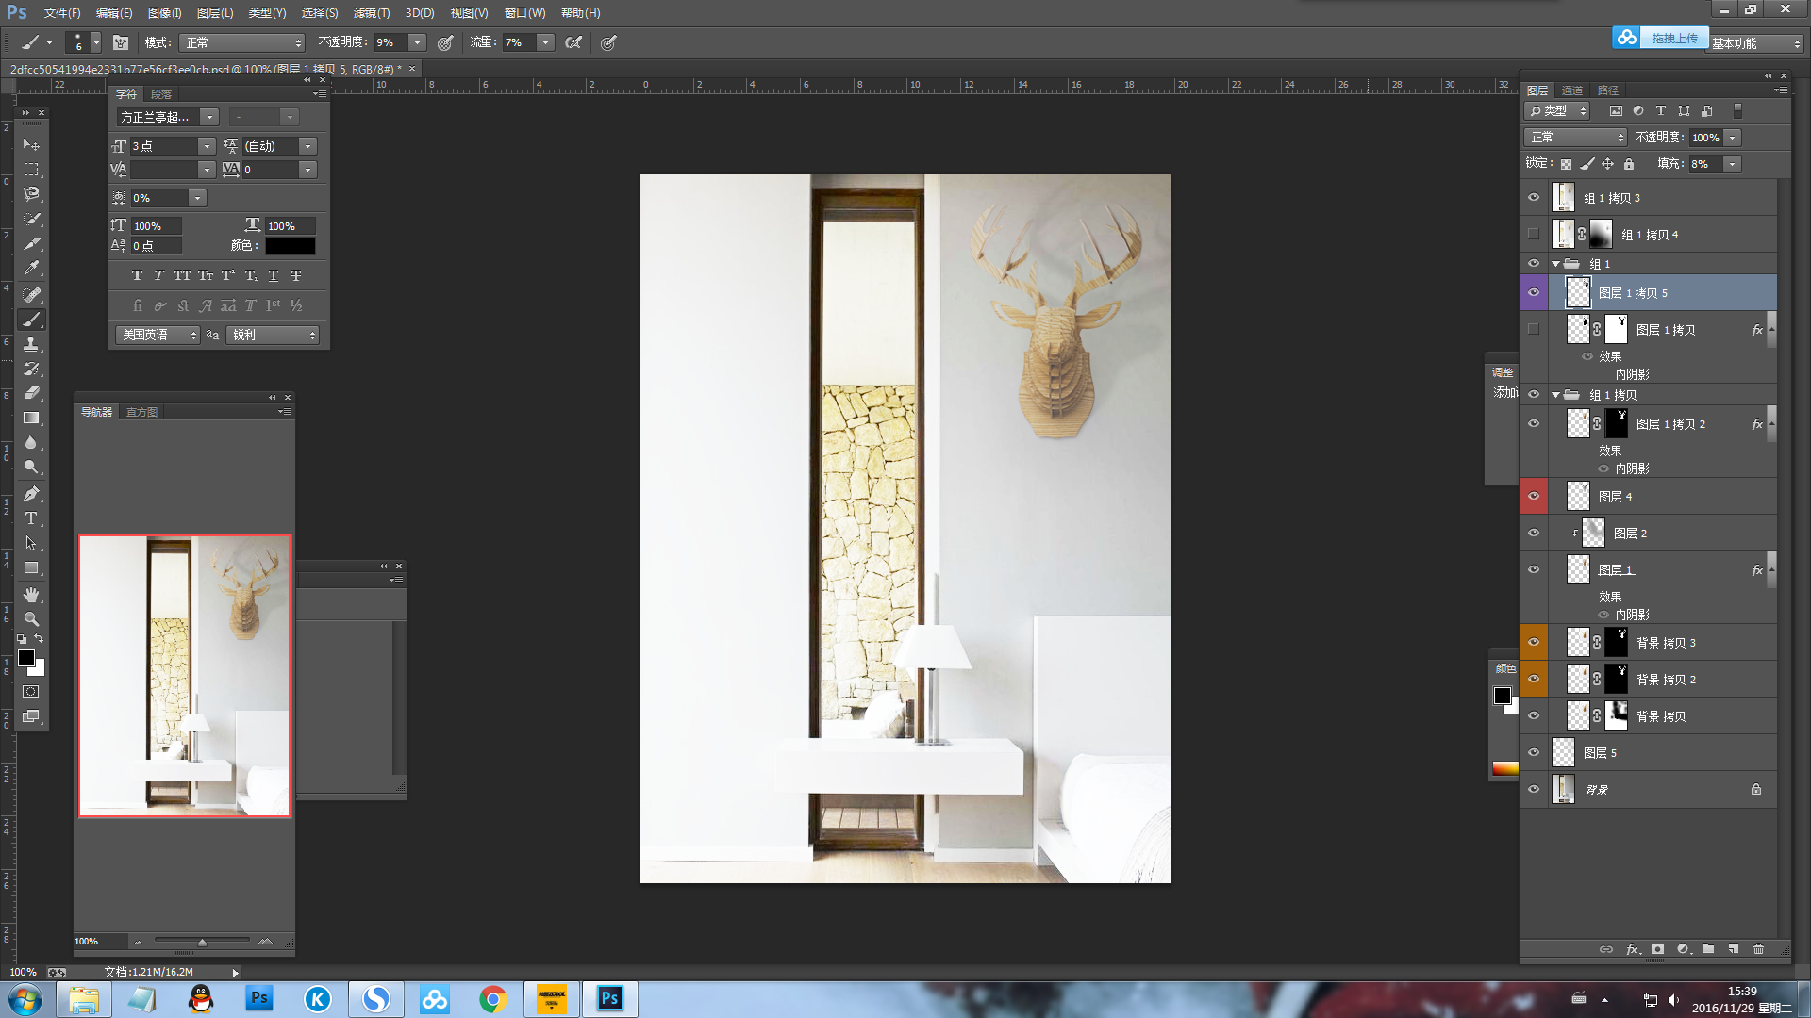Click the new group folder icon

pos(1708,949)
